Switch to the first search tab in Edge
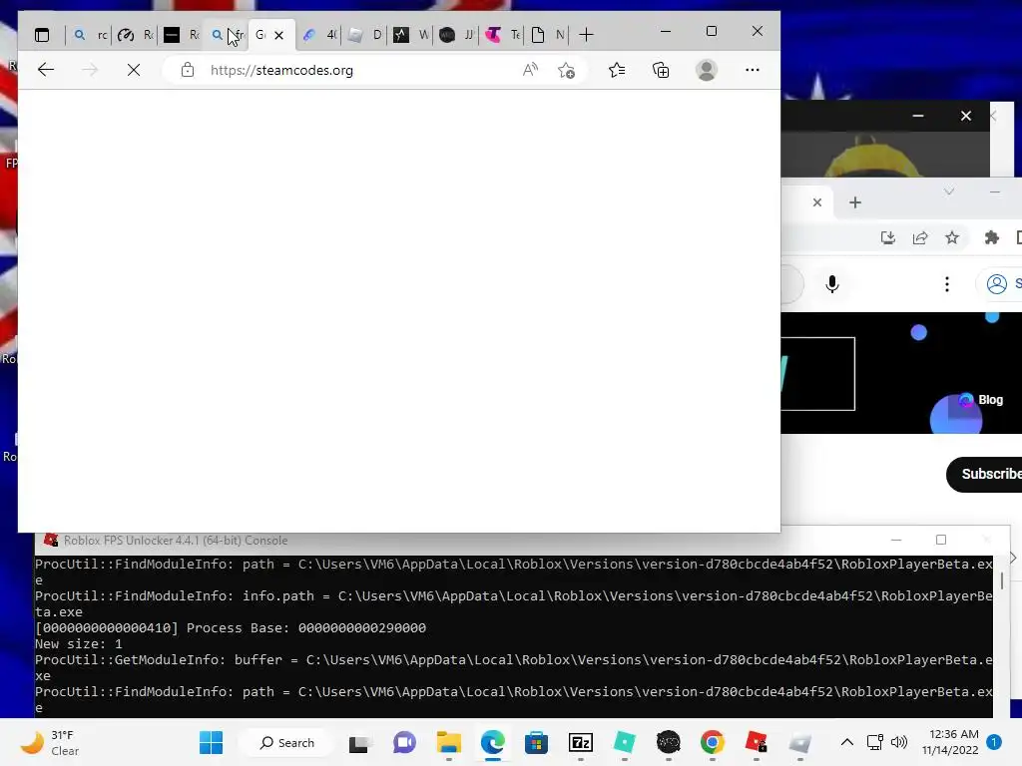Image resolution: width=1022 pixels, height=766 pixels. point(89,35)
